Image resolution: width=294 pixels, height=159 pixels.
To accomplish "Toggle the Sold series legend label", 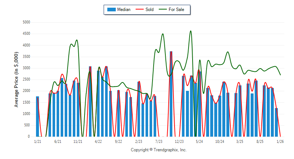I will point(150,10).
